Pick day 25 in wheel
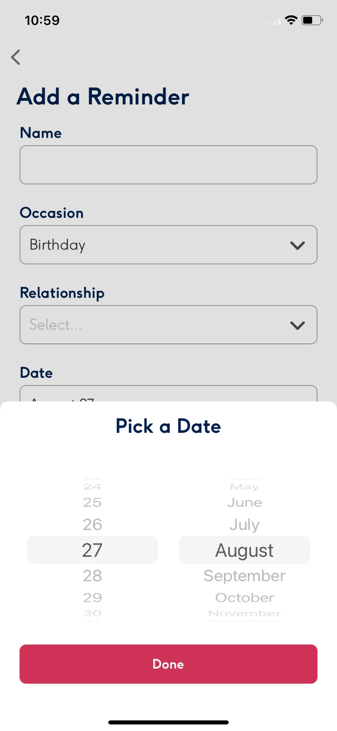This screenshot has height=731, width=337. point(92,503)
